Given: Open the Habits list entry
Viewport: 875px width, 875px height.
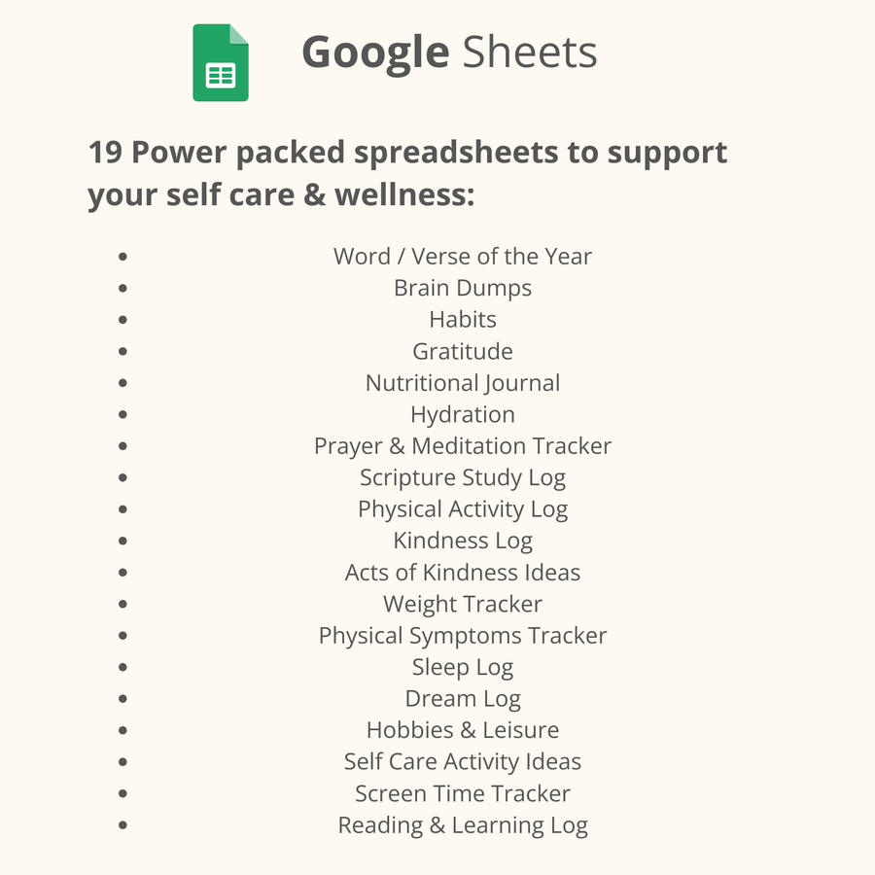Looking at the screenshot, I should pyautogui.click(x=462, y=320).
